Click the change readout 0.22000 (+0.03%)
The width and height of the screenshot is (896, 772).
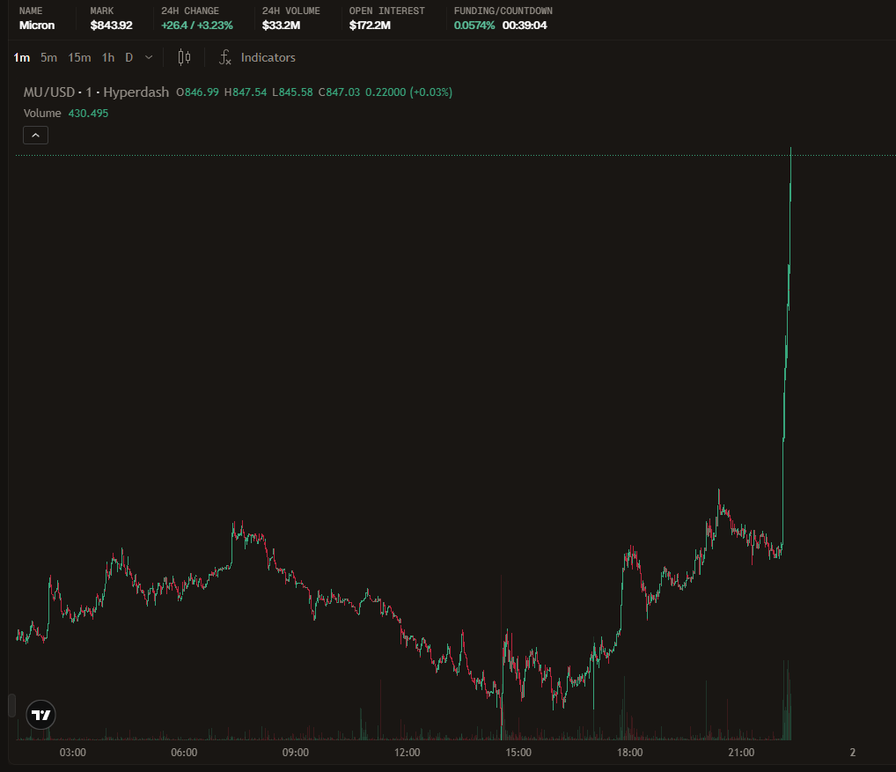(x=409, y=92)
